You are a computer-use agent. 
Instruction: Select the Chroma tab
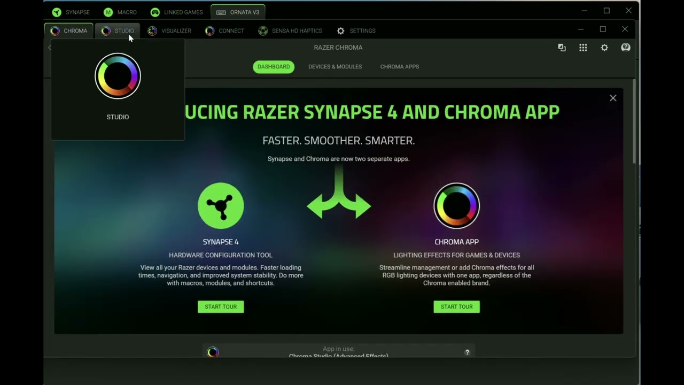coord(69,30)
